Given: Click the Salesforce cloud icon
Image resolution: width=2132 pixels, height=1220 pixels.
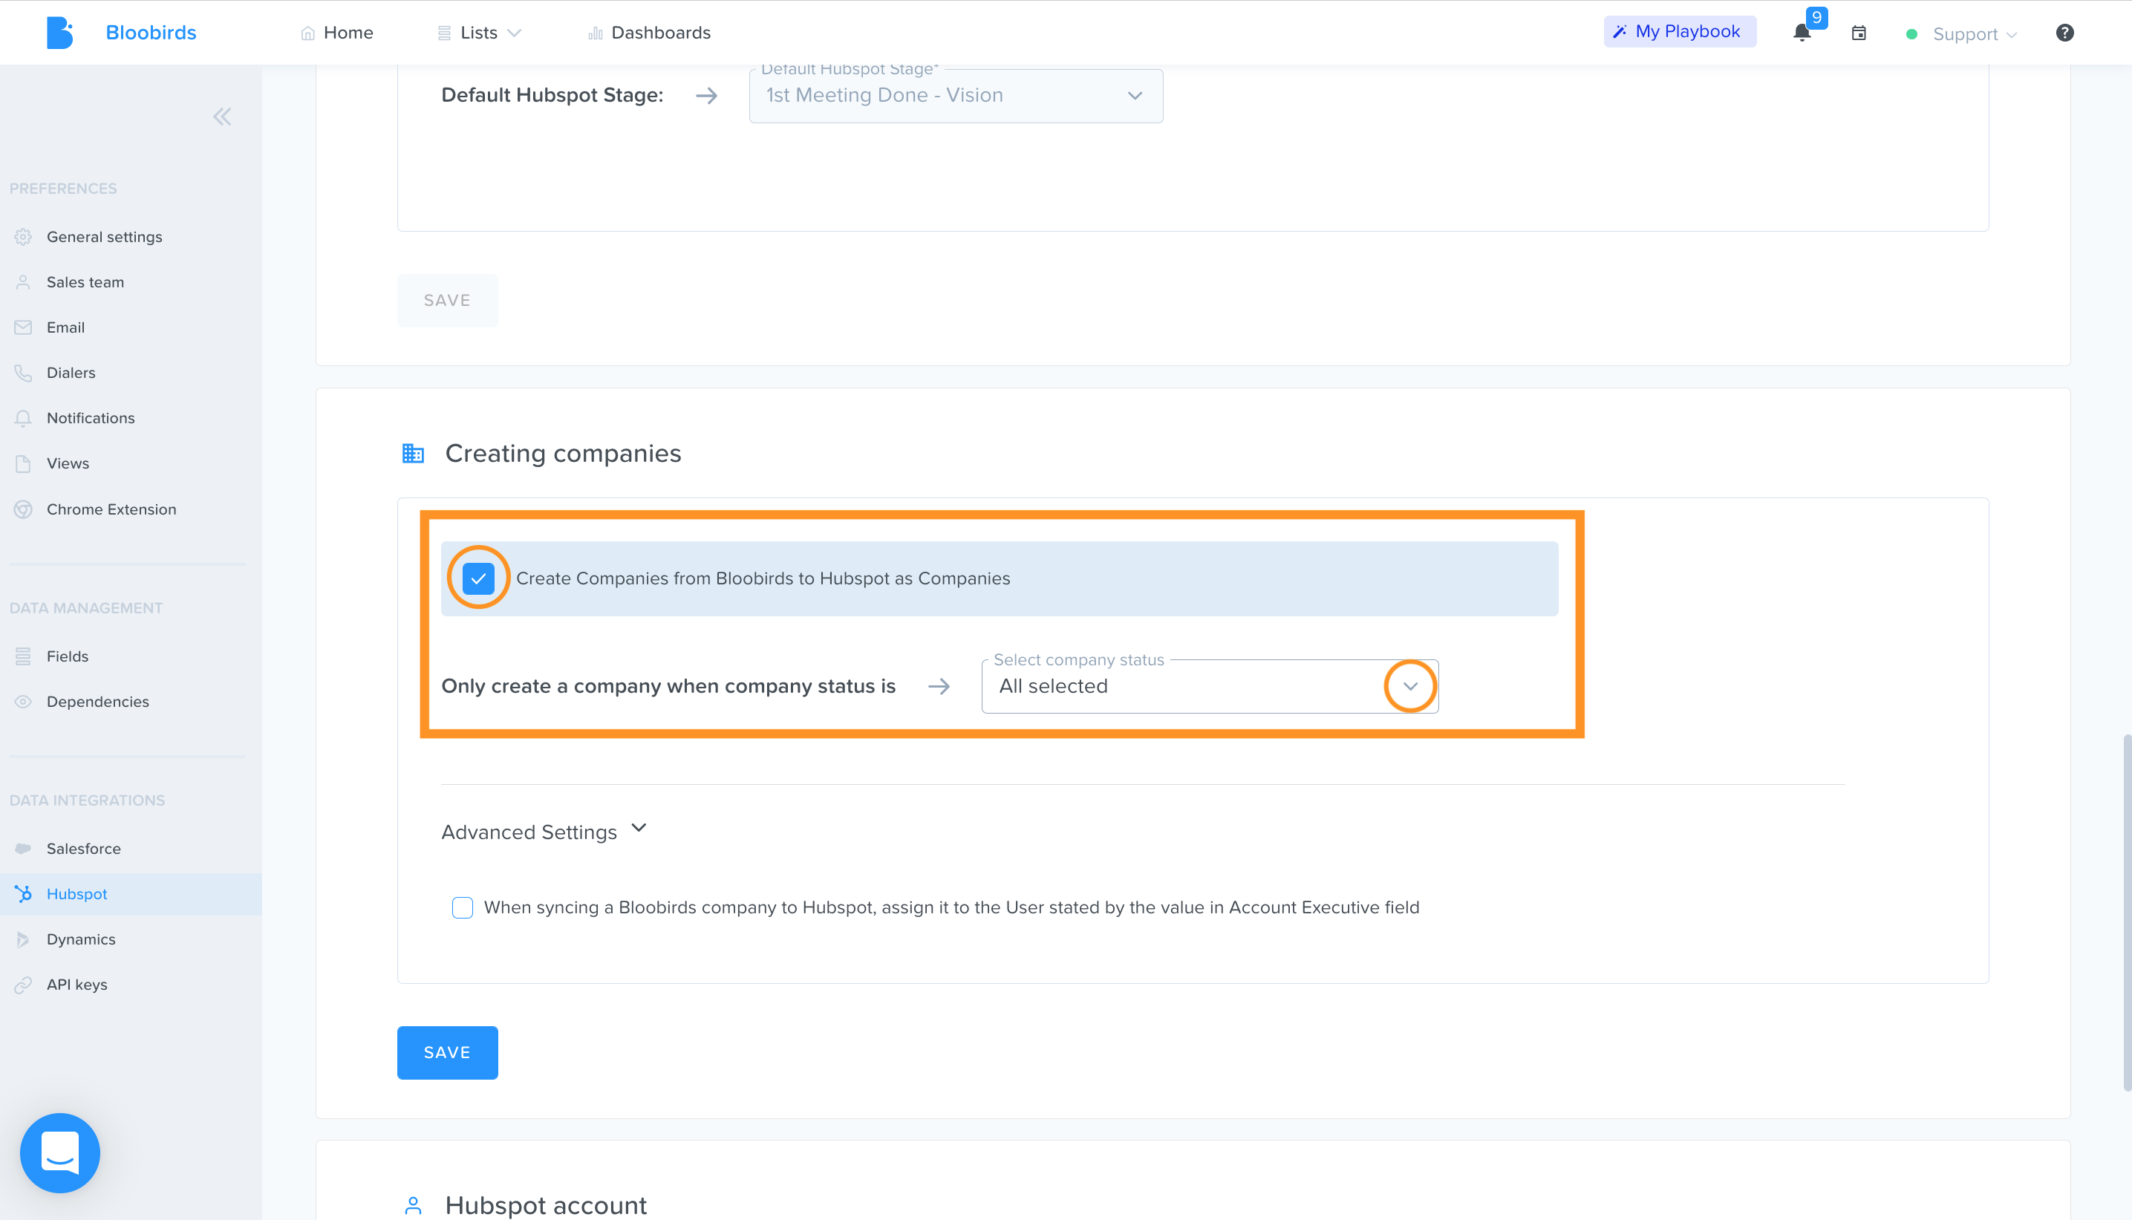Looking at the screenshot, I should (x=24, y=849).
